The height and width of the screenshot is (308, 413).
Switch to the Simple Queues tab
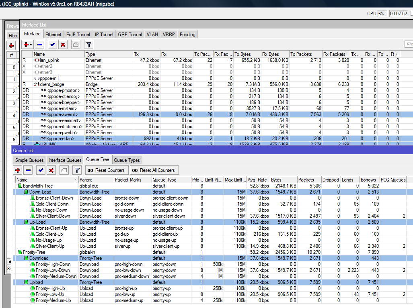coord(29,160)
